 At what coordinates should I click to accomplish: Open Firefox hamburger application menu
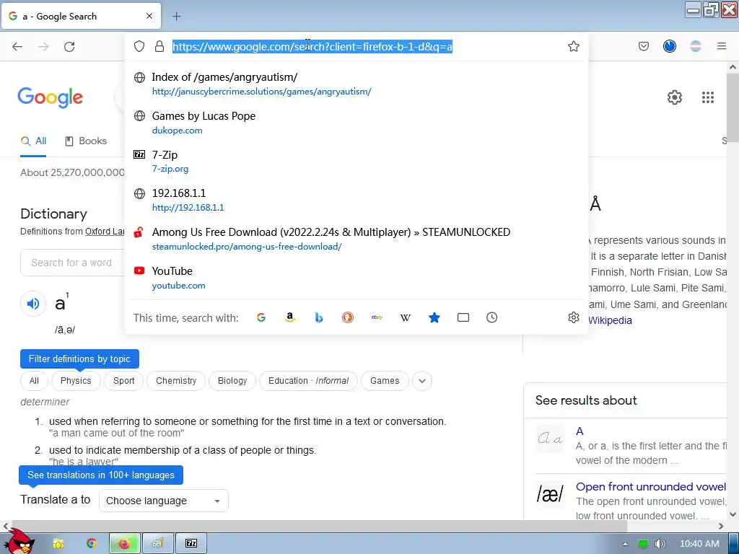coord(722,46)
